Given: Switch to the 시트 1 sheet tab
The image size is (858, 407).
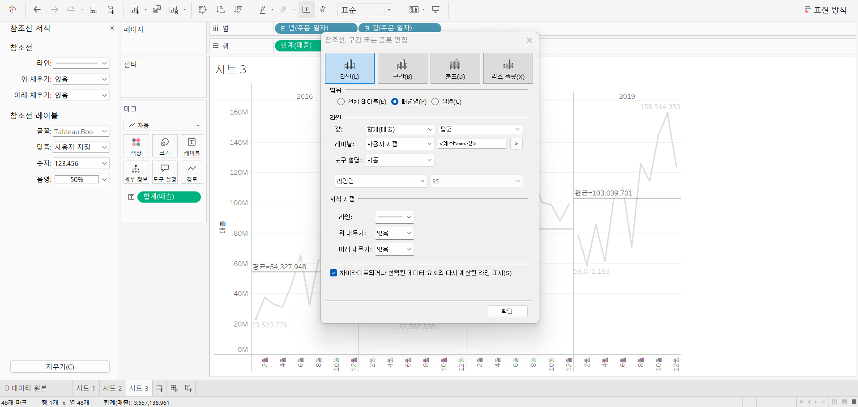Looking at the screenshot, I should [86, 388].
